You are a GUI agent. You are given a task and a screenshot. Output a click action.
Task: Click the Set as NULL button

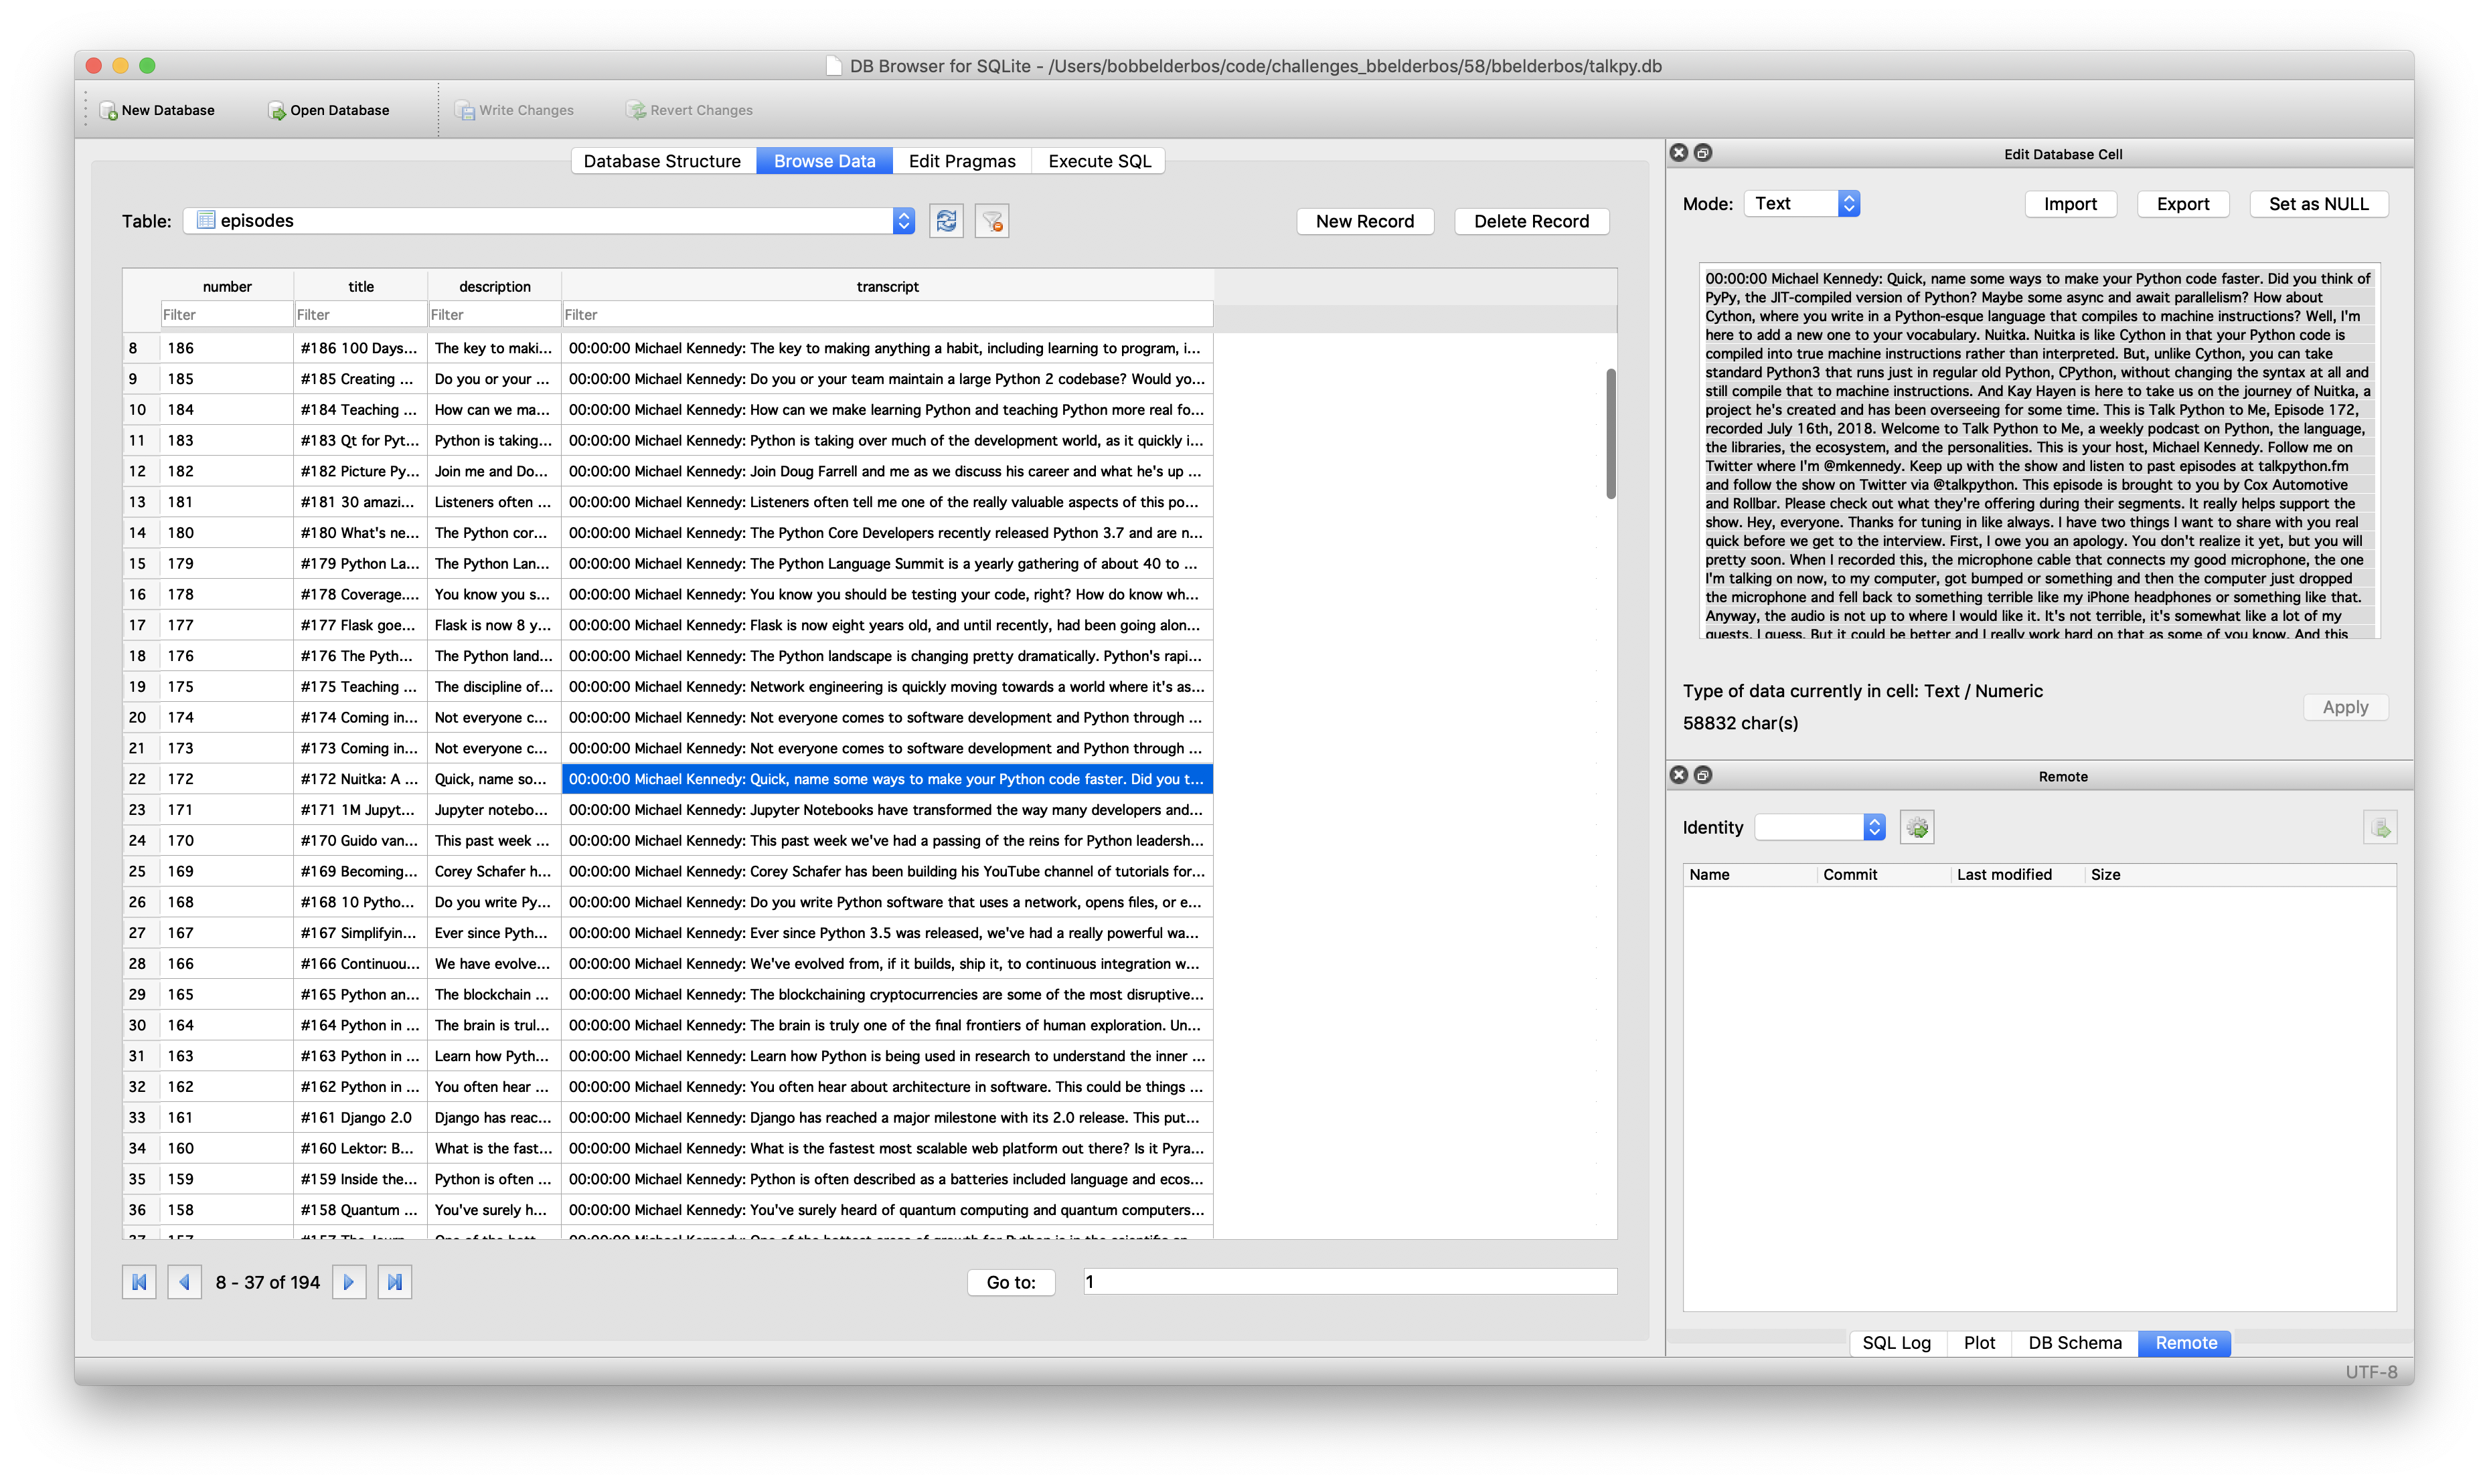tap(2318, 204)
